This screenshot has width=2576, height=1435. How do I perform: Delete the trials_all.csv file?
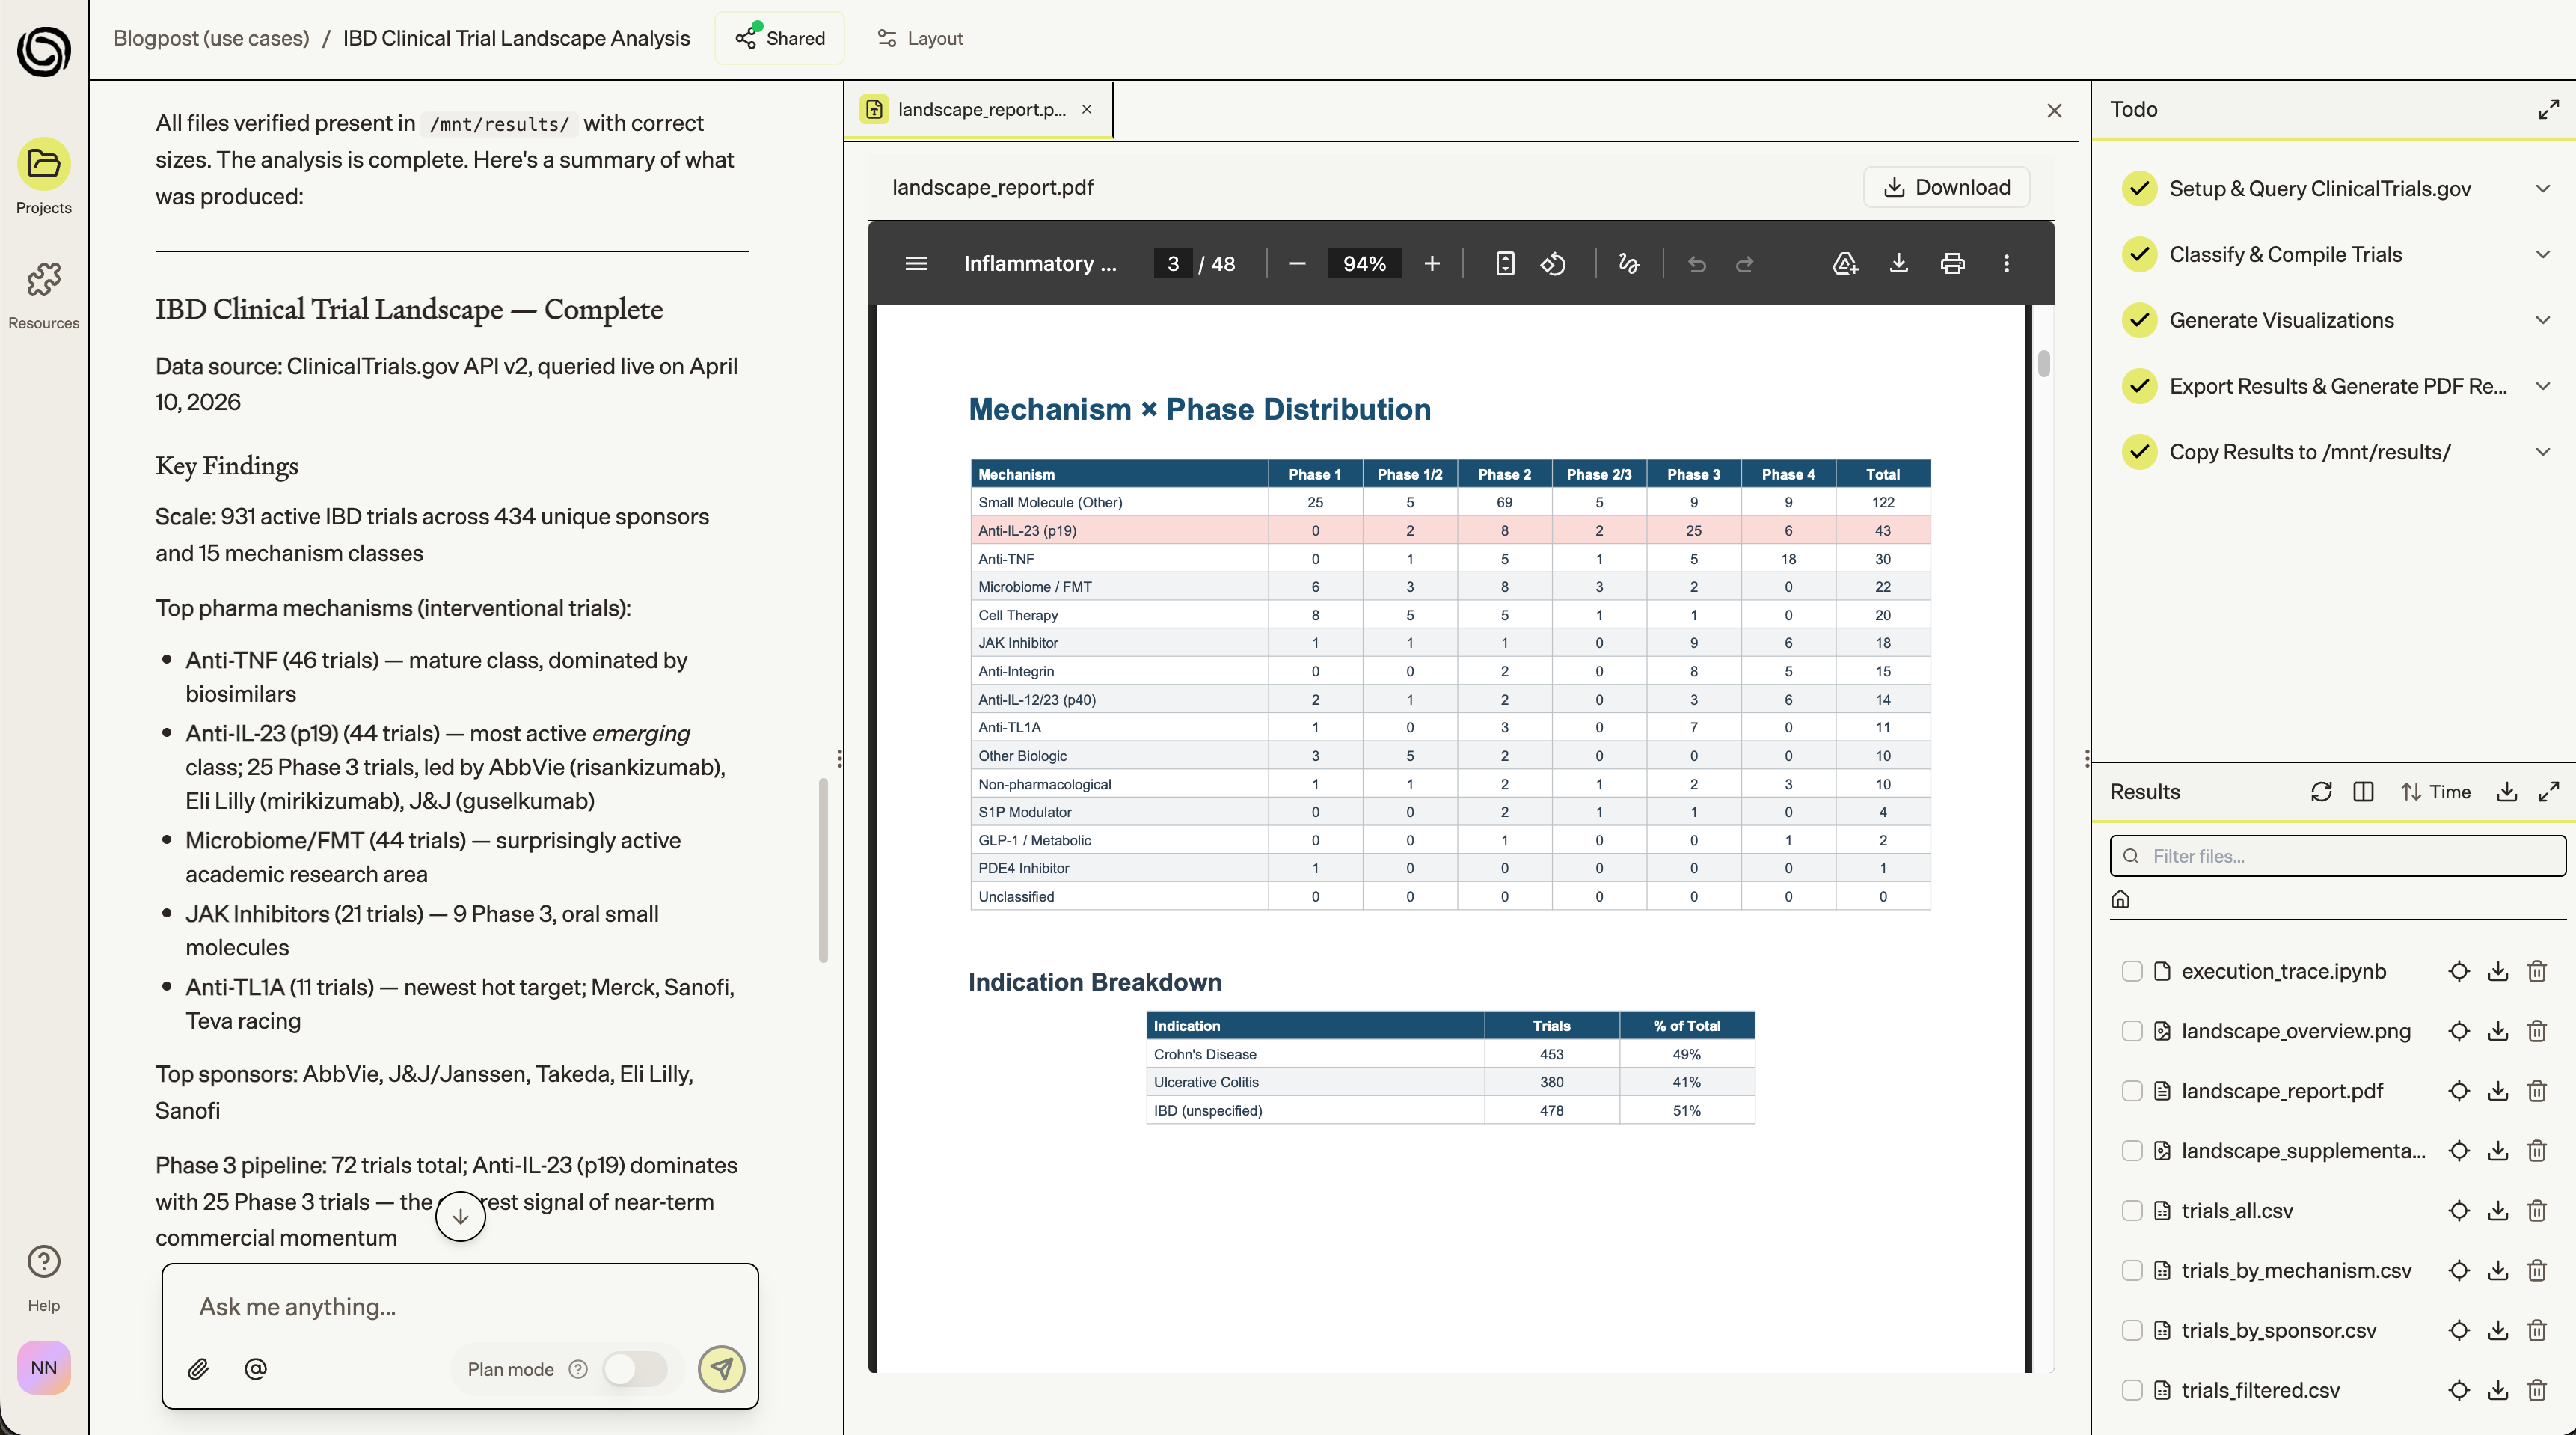(2536, 1211)
